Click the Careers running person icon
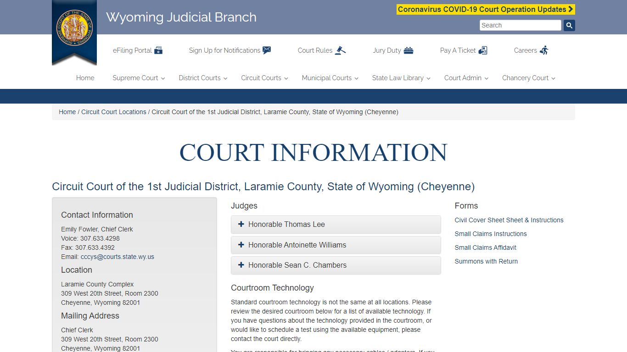 pos(544,50)
